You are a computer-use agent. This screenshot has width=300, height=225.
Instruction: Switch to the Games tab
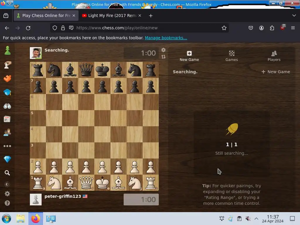(x=231, y=56)
